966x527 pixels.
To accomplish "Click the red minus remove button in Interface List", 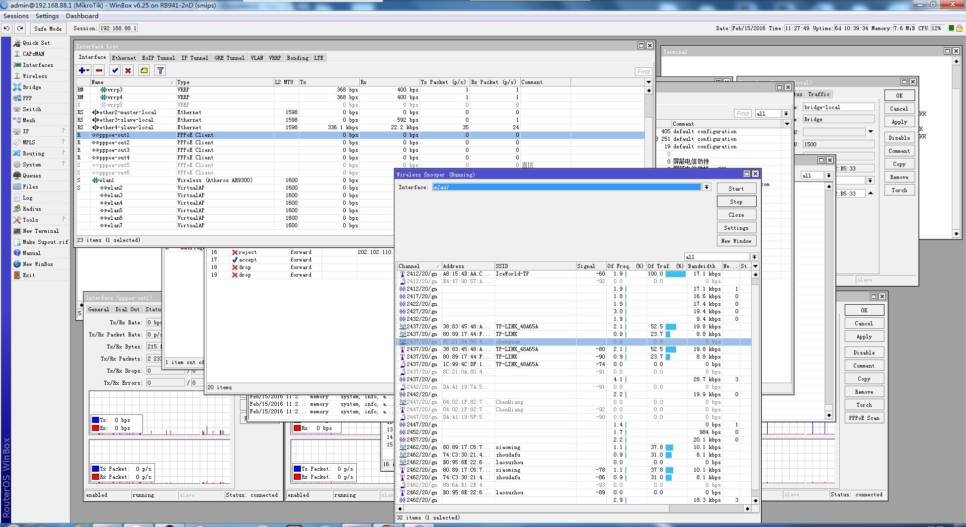I will pyautogui.click(x=99, y=70).
